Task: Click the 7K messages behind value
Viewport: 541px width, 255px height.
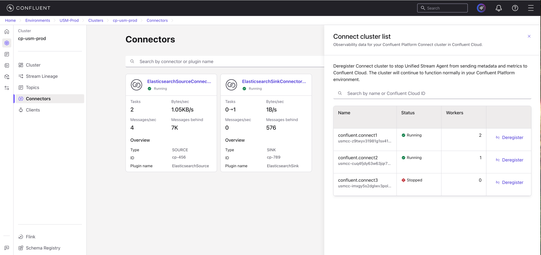Action: (x=175, y=128)
